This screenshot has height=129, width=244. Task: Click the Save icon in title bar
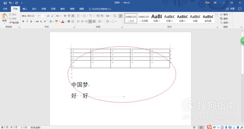click(x=5, y=3)
